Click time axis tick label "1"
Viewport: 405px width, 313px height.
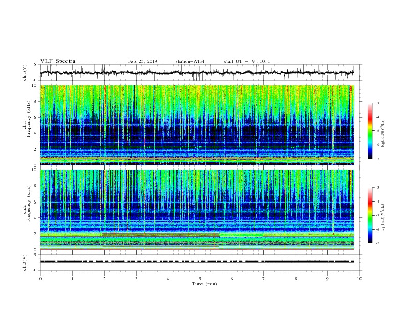(x=72, y=279)
